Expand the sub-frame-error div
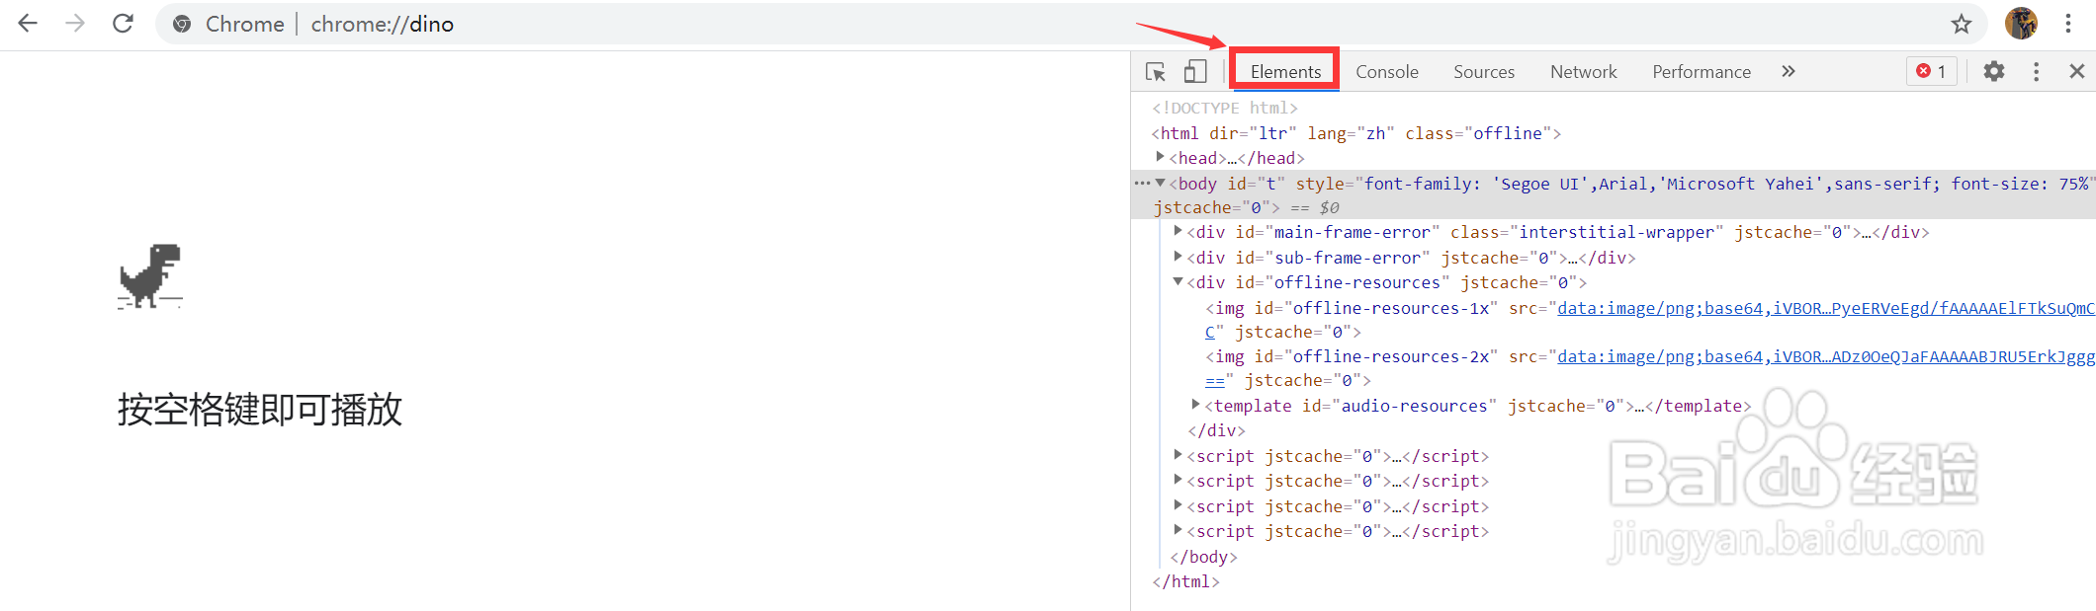 pyautogui.click(x=1178, y=257)
